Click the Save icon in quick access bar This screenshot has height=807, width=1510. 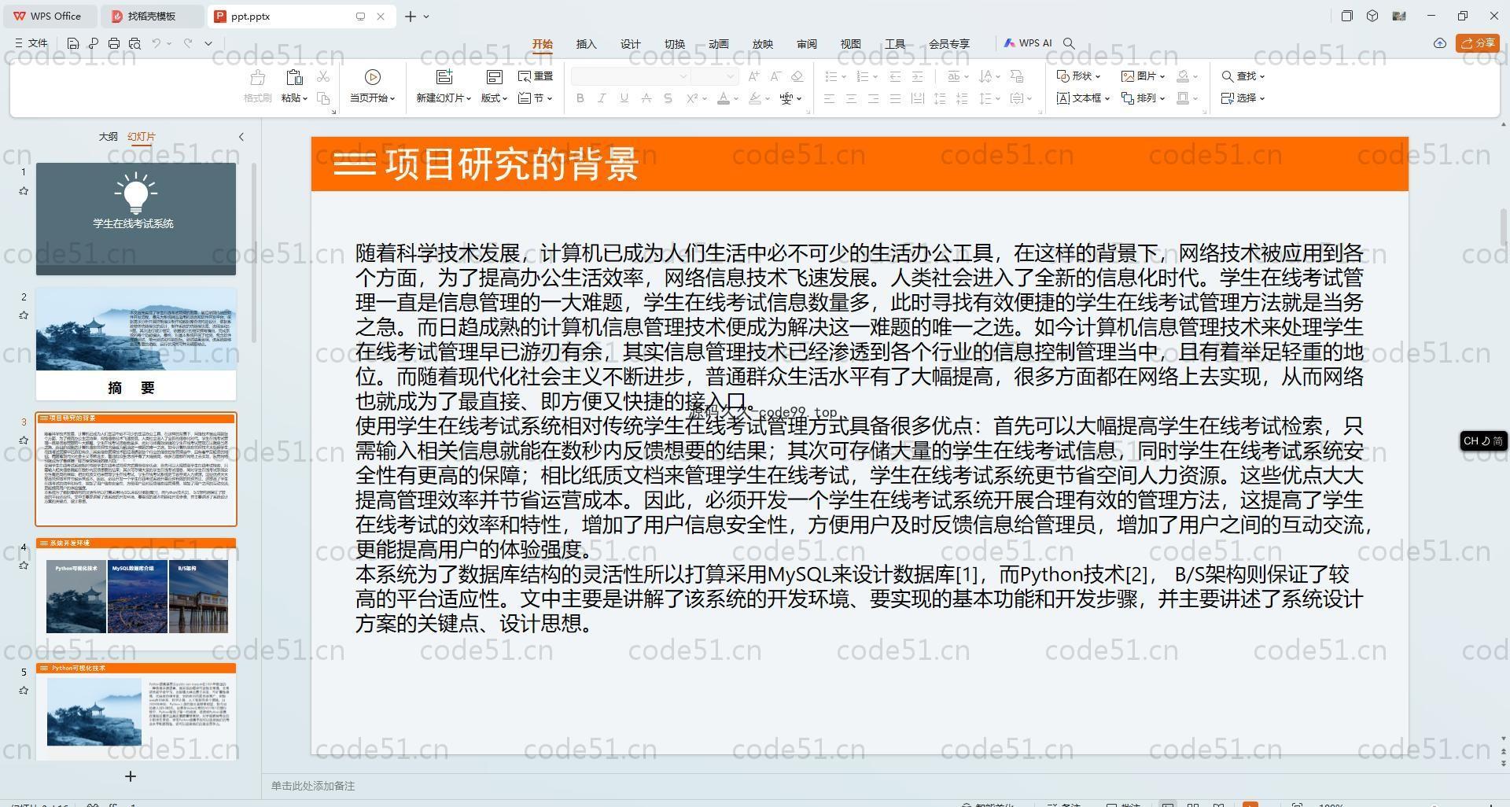click(x=73, y=43)
